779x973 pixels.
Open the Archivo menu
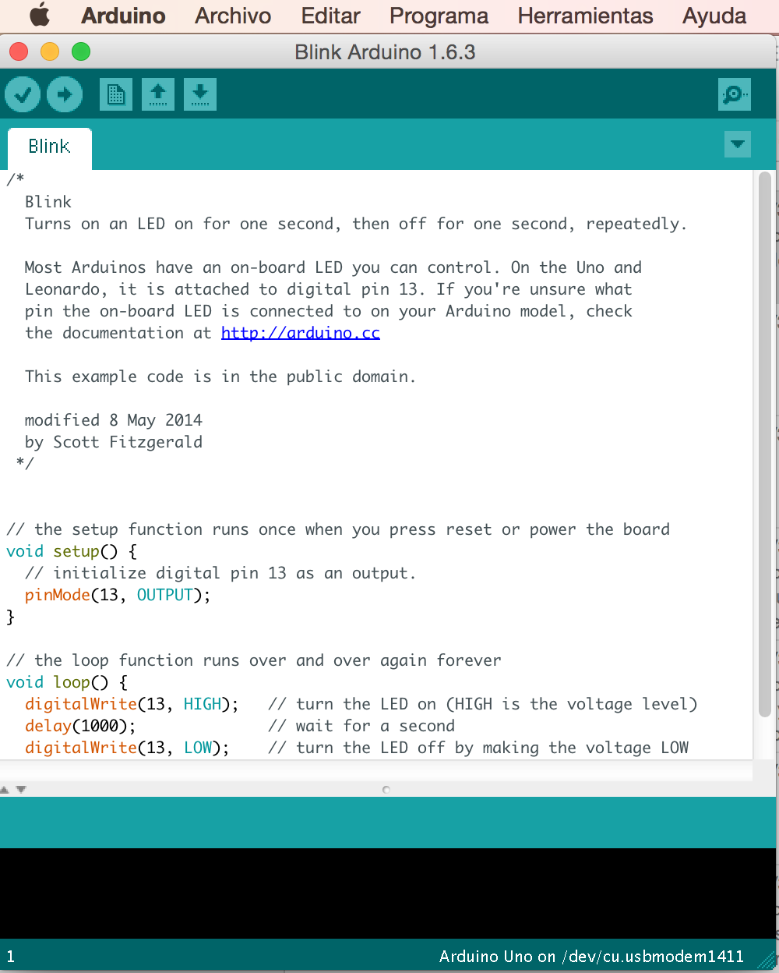click(233, 16)
